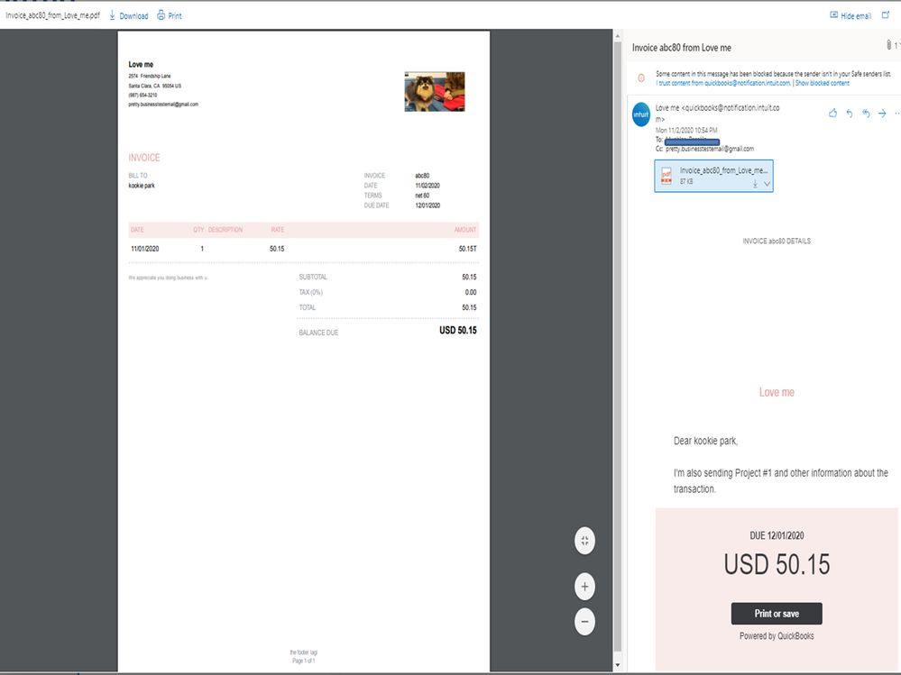Zoom into the PDF with the plus button

584,586
